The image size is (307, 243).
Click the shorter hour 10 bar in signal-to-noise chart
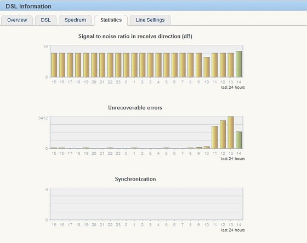[x=207, y=67]
